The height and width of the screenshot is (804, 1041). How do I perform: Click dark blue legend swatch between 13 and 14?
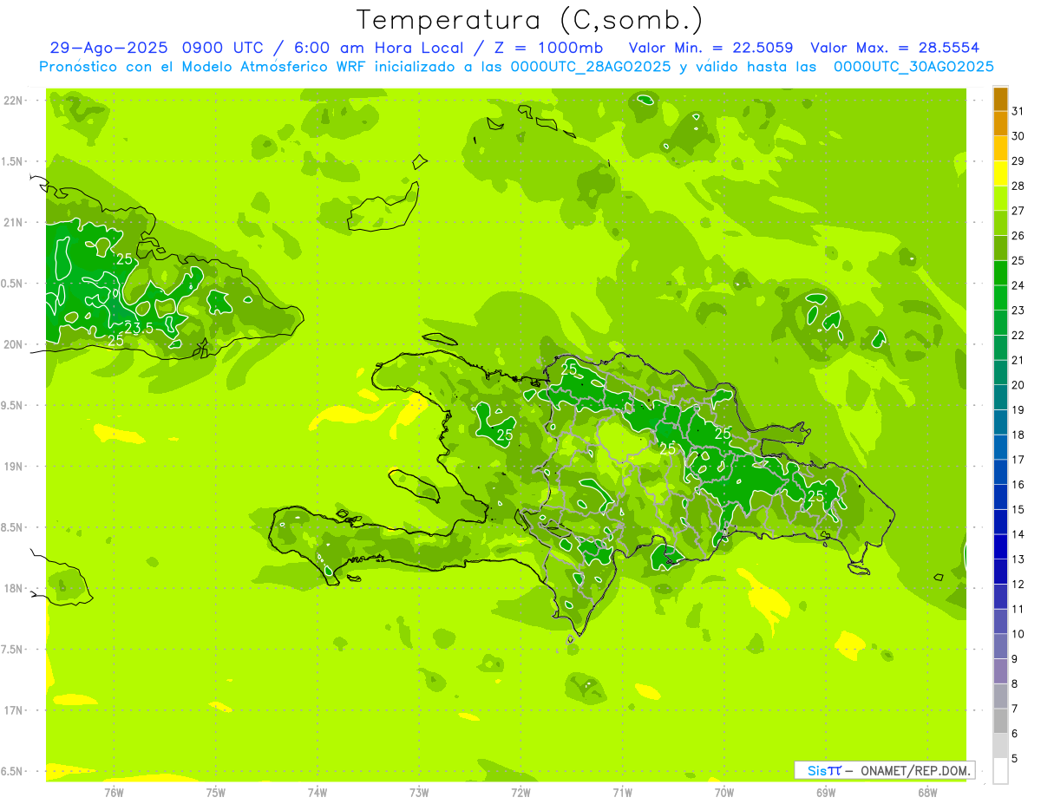click(1000, 546)
